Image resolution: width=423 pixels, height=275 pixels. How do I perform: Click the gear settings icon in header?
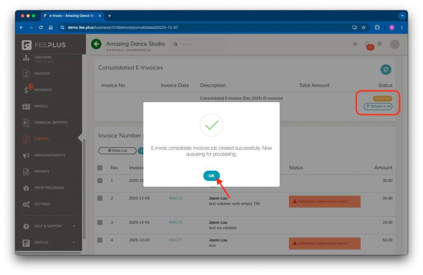[380, 44]
